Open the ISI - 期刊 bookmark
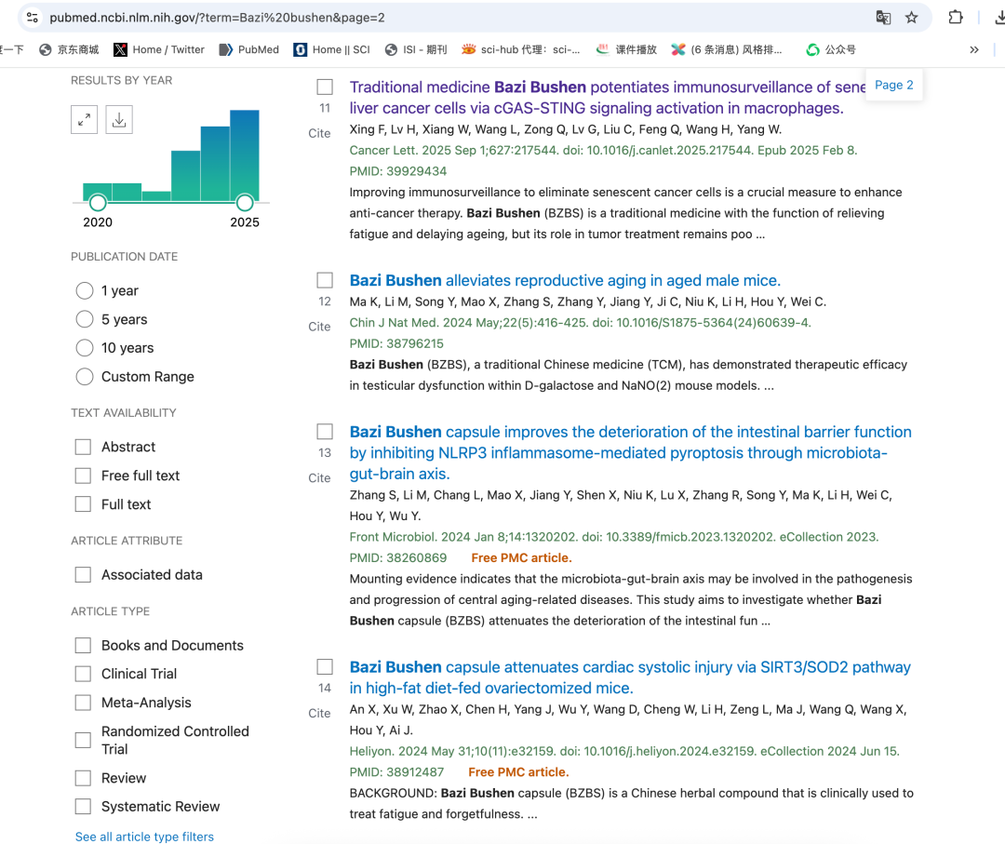Viewport: 1005px width, 844px height. point(416,49)
